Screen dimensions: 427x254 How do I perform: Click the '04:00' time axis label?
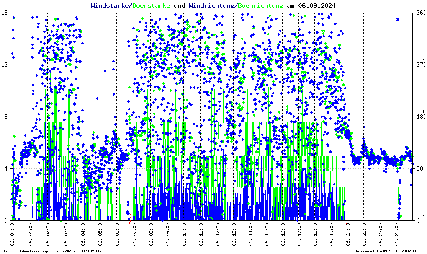[x=83, y=230]
